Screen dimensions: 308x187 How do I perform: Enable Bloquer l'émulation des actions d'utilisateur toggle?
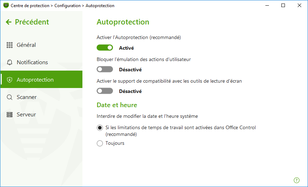pyautogui.click(x=105, y=69)
